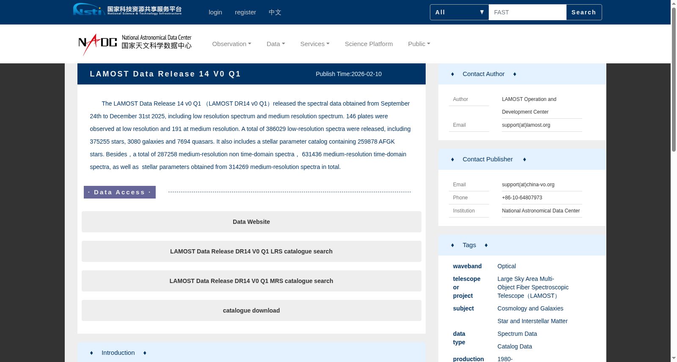Click the support(at)lamost.org email text
Image resolution: width=677 pixels, height=362 pixels.
tap(526, 125)
